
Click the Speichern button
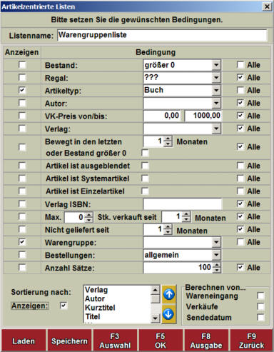click(x=69, y=341)
